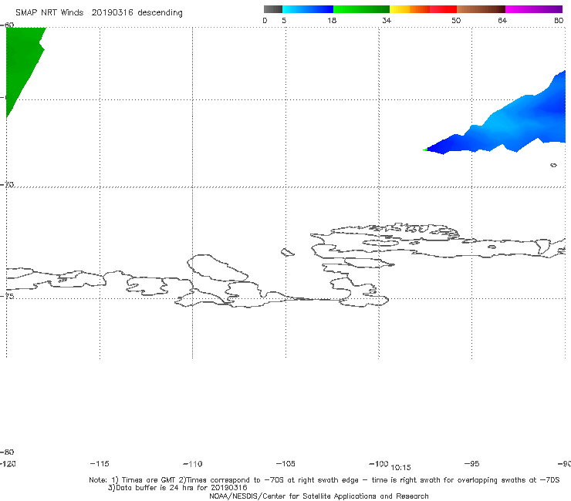Click the green wind swath in the upper left
The image size is (571, 501).
[x=21, y=62]
